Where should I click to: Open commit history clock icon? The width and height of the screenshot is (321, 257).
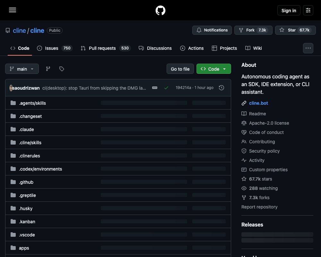point(221,88)
